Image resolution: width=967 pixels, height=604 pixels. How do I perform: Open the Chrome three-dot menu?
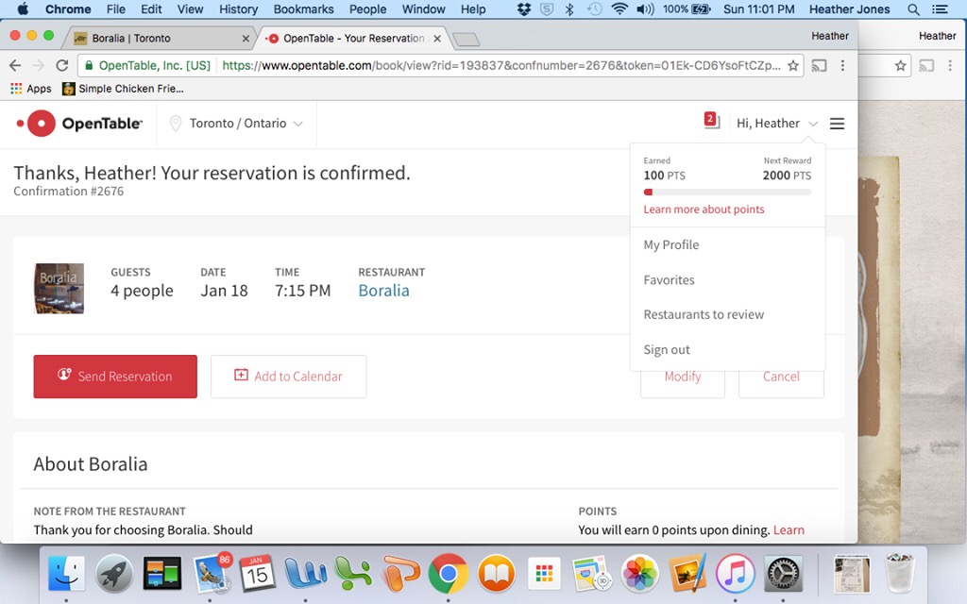pyautogui.click(x=842, y=66)
